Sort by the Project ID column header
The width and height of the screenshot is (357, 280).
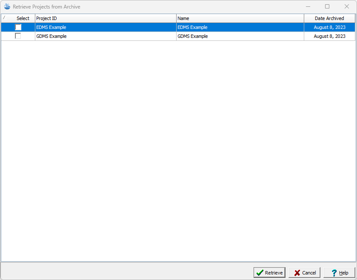pyautogui.click(x=106, y=18)
